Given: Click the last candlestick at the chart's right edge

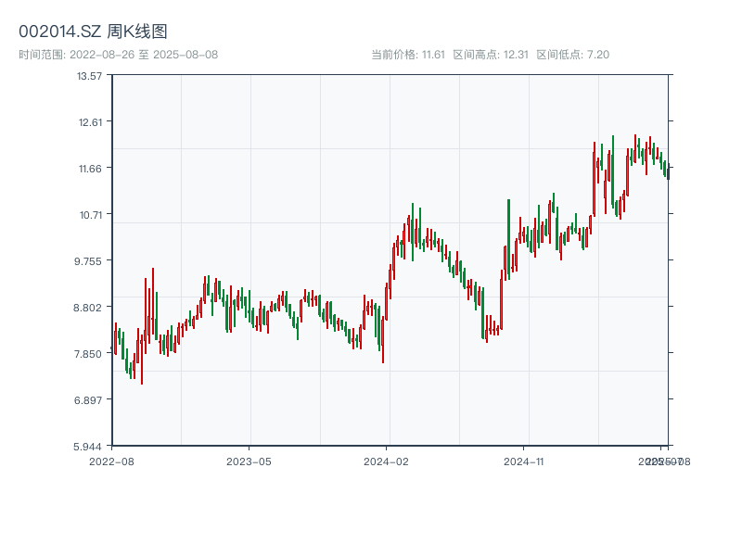Looking at the screenshot, I should pos(667,172).
